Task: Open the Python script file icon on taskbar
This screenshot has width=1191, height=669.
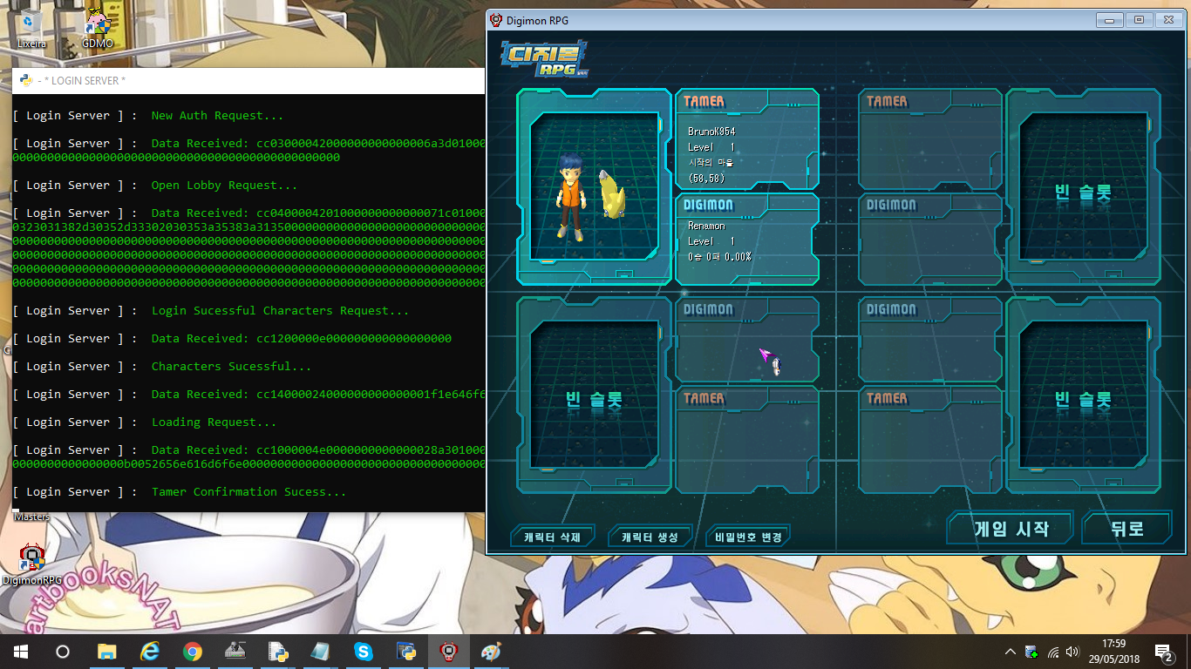Action: (278, 652)
